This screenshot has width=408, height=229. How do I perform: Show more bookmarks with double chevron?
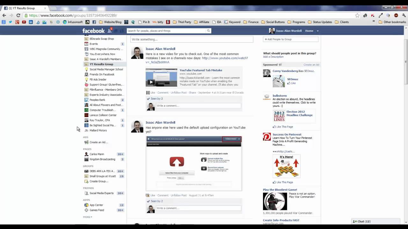374,22
